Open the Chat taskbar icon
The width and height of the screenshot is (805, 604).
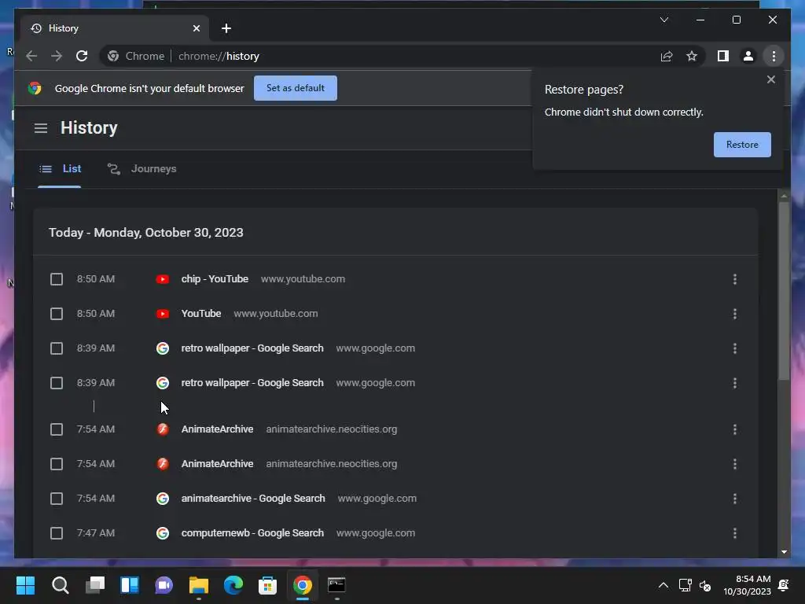[x=164, y=585]
